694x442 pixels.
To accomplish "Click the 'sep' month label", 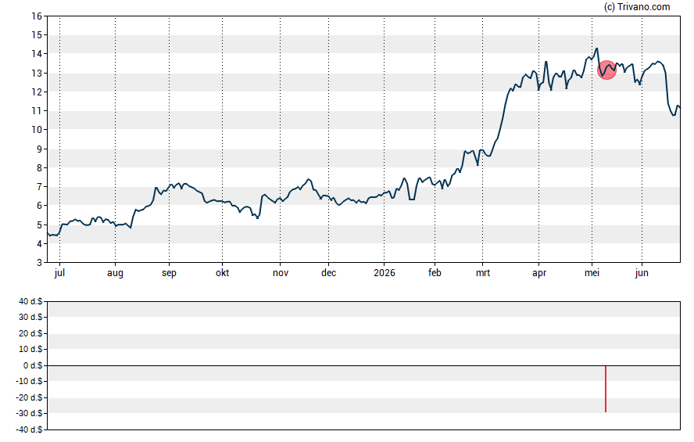I will (x=169, y=273).
